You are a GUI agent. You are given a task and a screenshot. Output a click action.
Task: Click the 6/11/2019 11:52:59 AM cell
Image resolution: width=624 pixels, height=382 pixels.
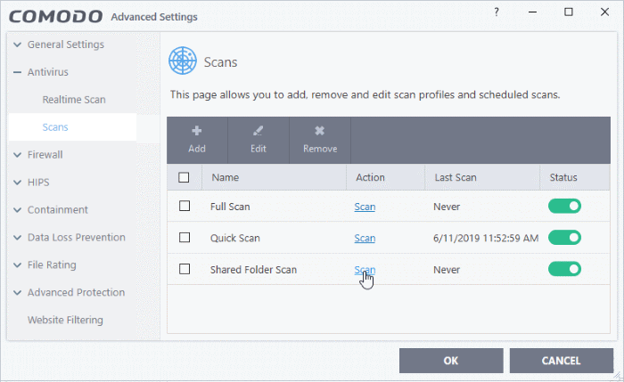[x=486, y=238]
